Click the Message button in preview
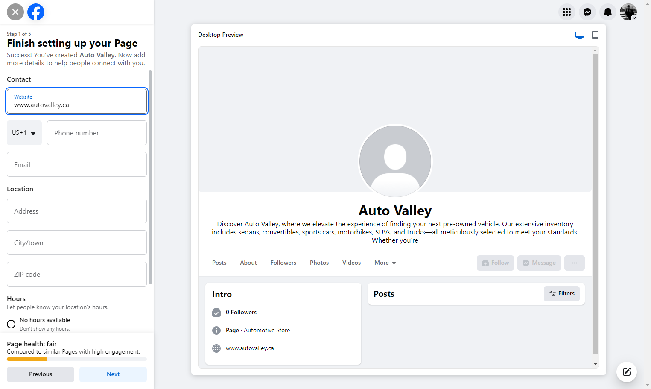This screenshot has height=389, width=651. (x=539, y=263)
